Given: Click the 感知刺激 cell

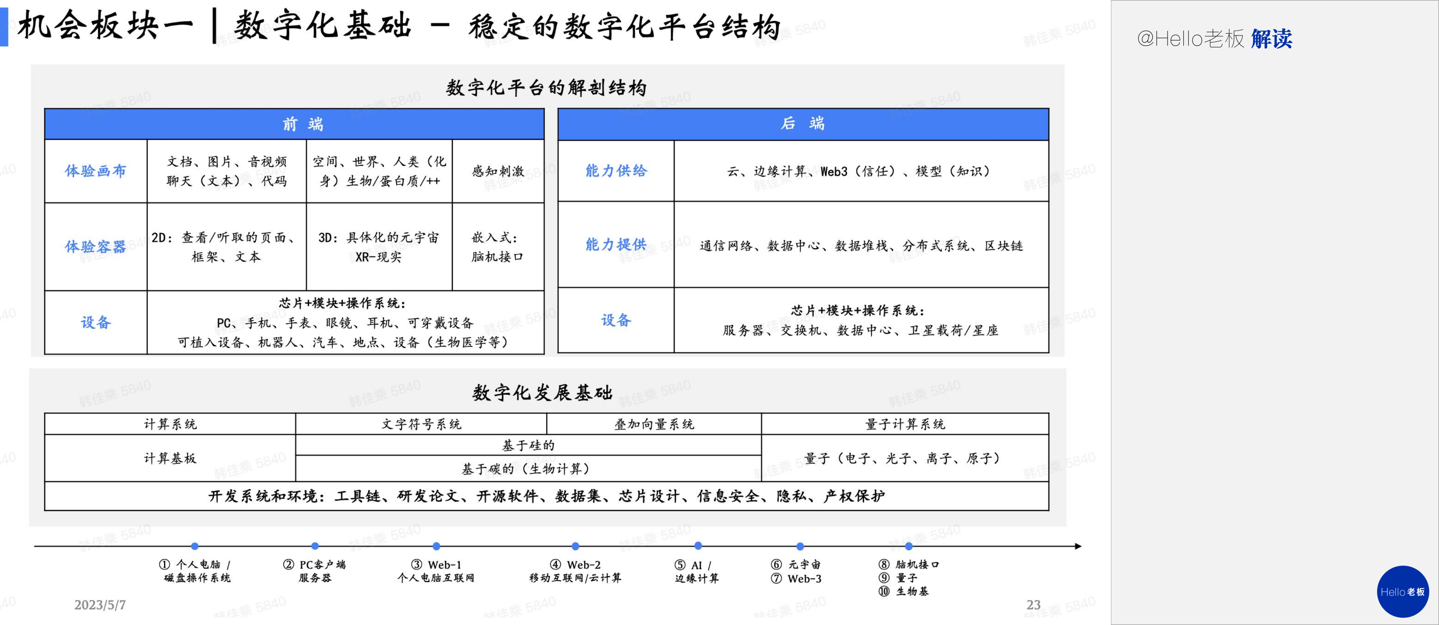Looking at the screenshot, I should [x=498, y=171].
